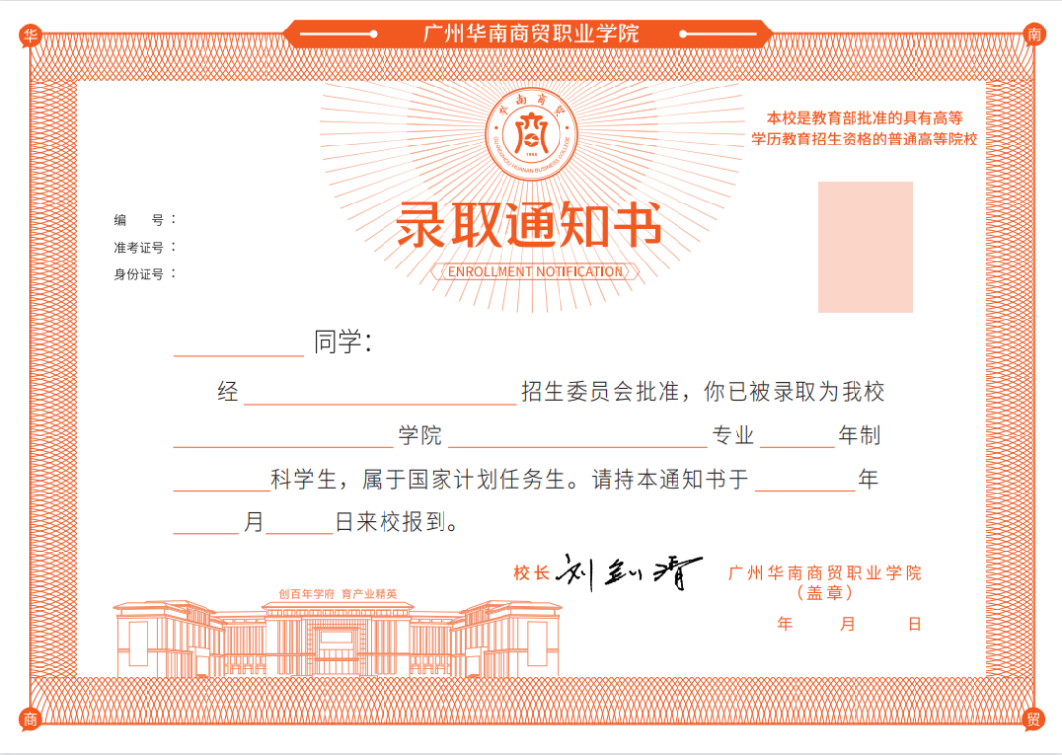
Task: Click the 商 corner medallion
Action: click(x=30, y=719)
